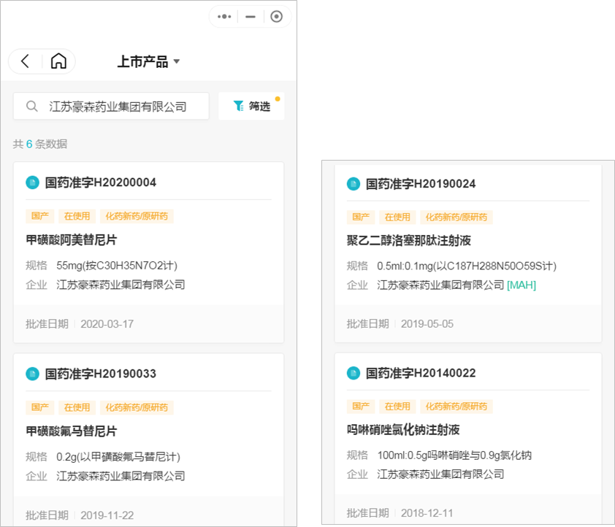Click the approval date 2020-03-17
Screen dimensions: 615x527
(x=107, y=324)
